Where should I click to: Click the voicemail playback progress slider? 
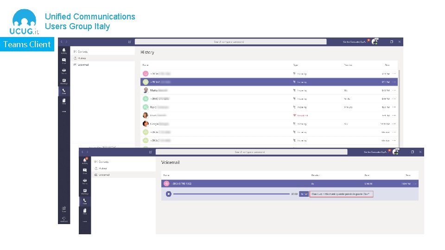pos(231,194)
